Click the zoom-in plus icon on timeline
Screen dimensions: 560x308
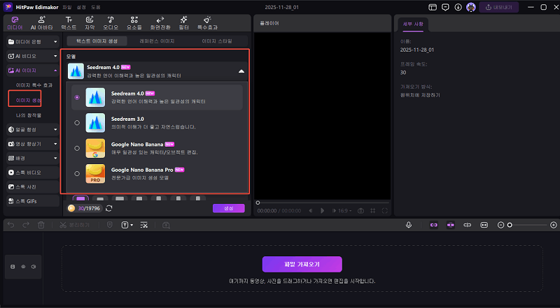(554, 225)
